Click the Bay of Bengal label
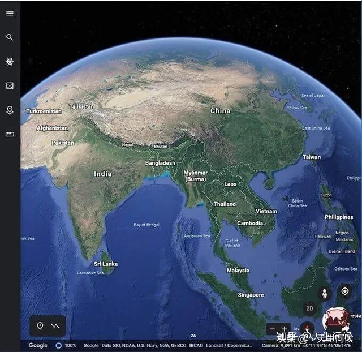Viewport: 362px width, 352px height. point(146,225)
